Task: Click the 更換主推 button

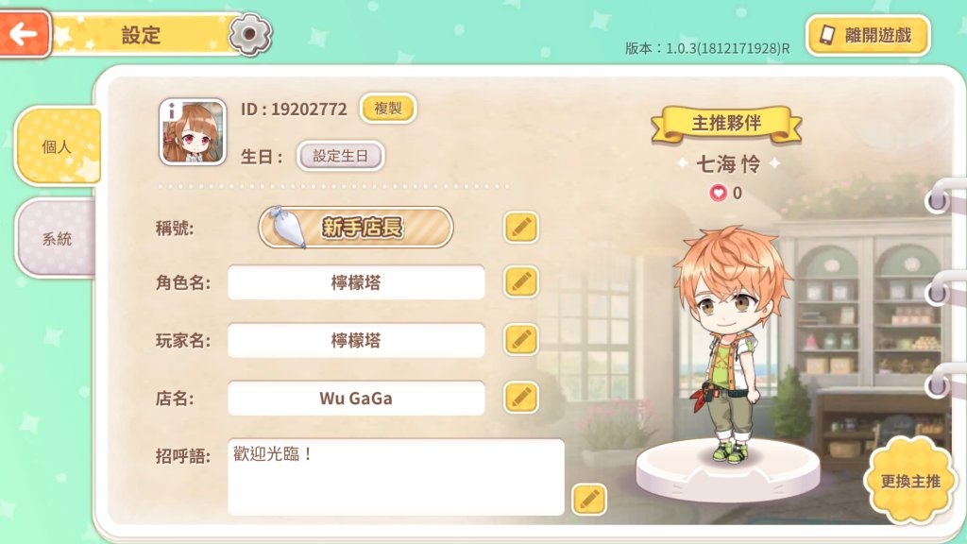Action: tap(910, 481)
